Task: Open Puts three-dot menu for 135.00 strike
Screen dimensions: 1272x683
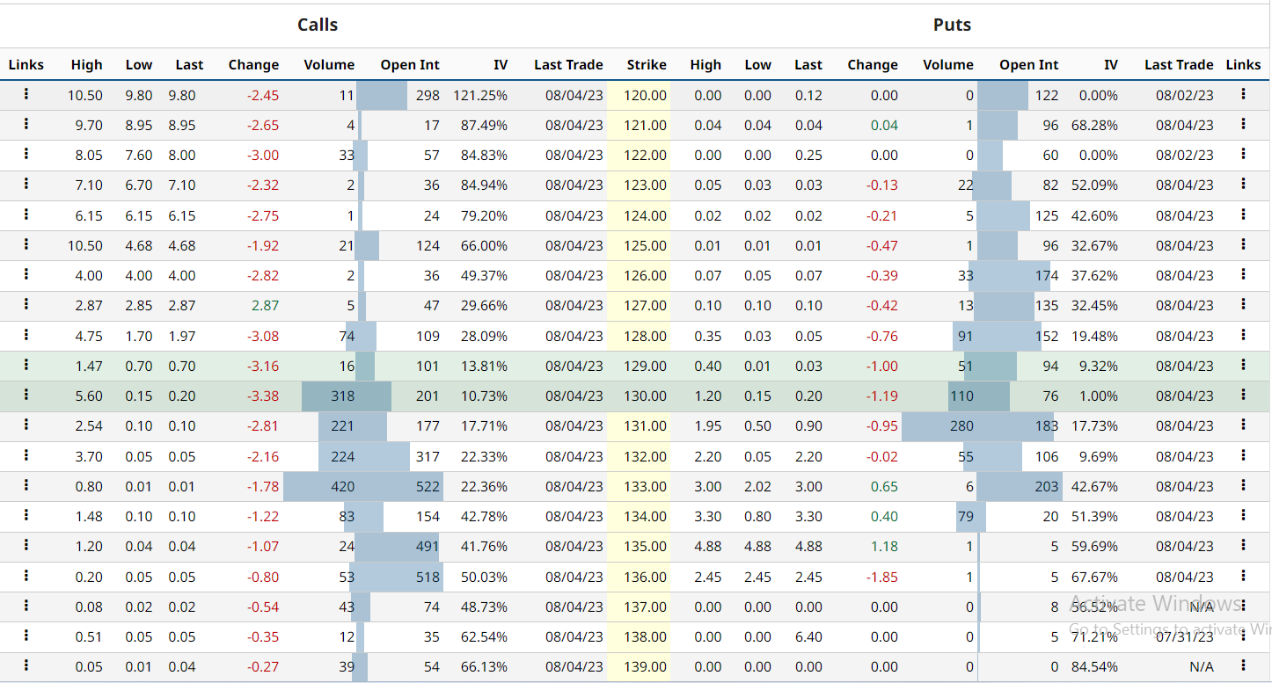Action: [x=1243, y=545]
